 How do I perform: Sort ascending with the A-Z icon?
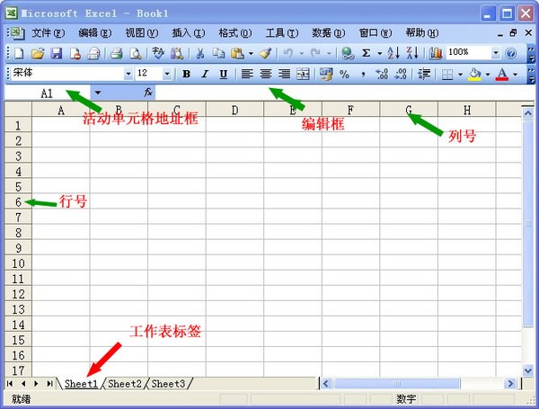(x=393, y=53)
